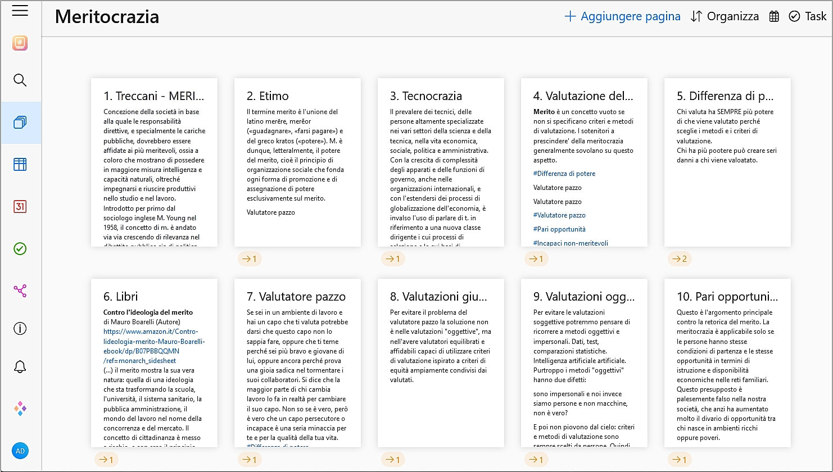Screen dimensions: 833x472
Task: Click the colorful diamonds icon
Action: [20, 409]
